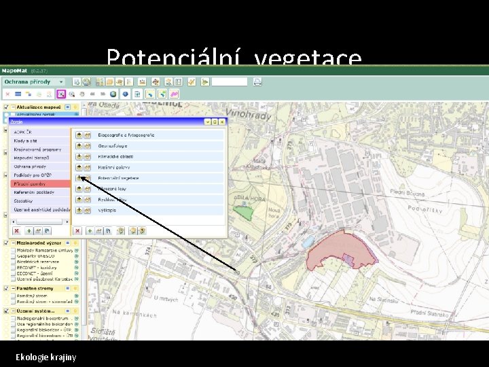Screen dimensions: 489x367
Task: Collapse the Mezinárodně význam group
Action: coord(14,243)
